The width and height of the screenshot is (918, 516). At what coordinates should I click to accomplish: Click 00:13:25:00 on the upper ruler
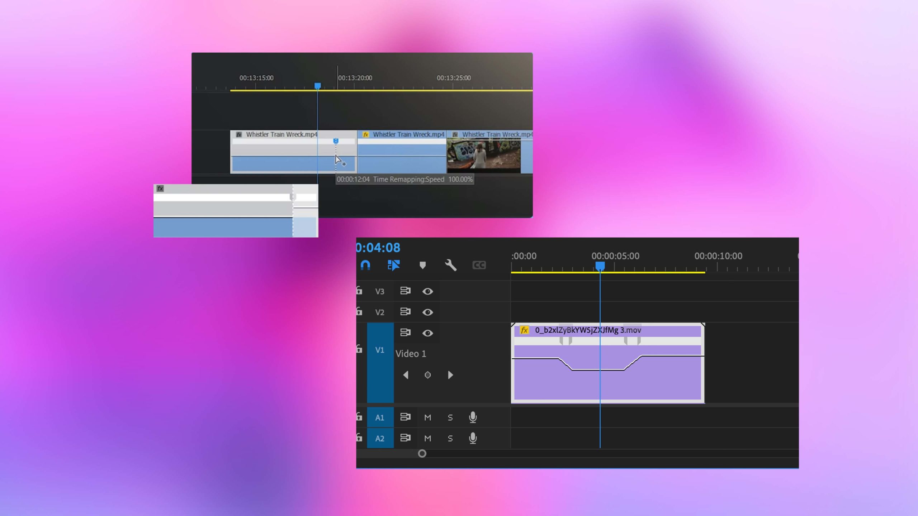click(x=454, y=78)
